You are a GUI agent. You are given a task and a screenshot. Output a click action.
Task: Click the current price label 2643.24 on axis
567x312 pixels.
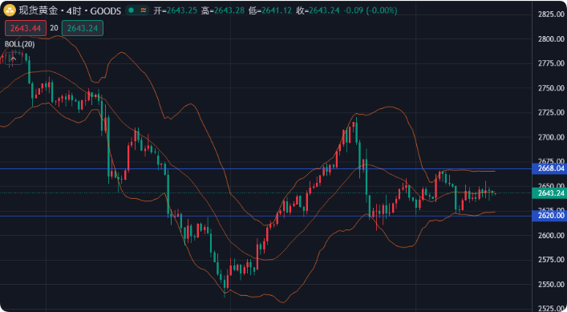coord(549,193)
